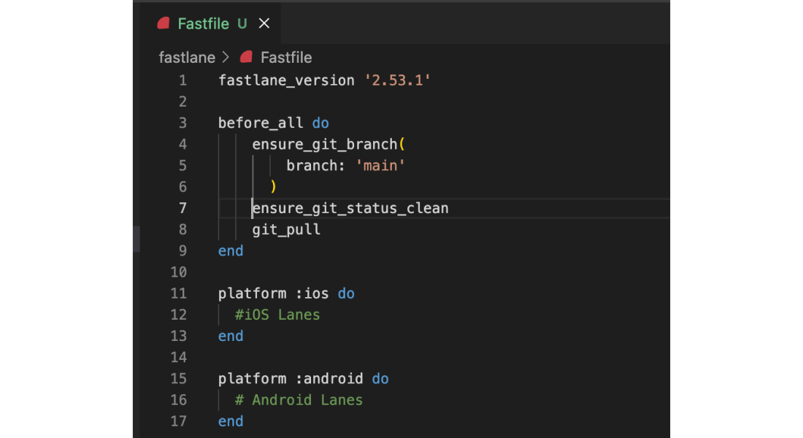
Task: Click line number 1 in the gutter
Action: click(182, 80)
